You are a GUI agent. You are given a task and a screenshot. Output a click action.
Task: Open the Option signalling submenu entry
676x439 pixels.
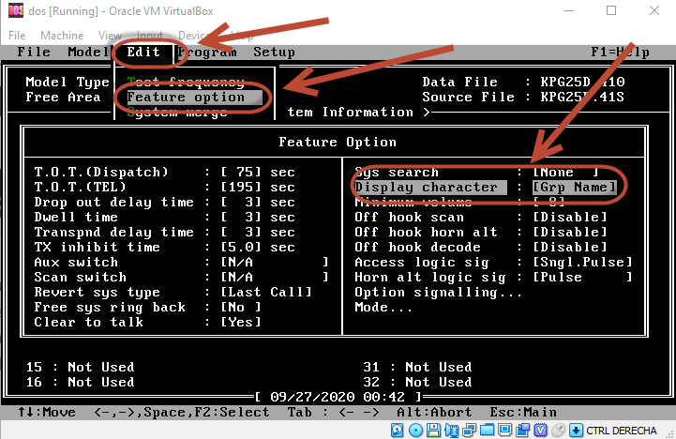[x=438, y=293]
